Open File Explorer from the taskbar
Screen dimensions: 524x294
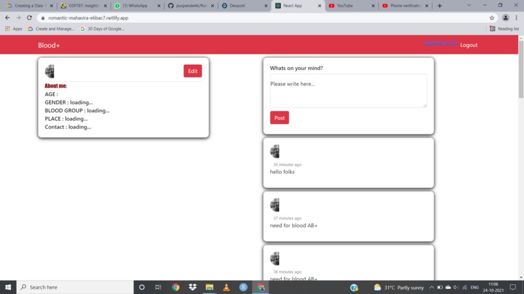[x=209, y=287]
